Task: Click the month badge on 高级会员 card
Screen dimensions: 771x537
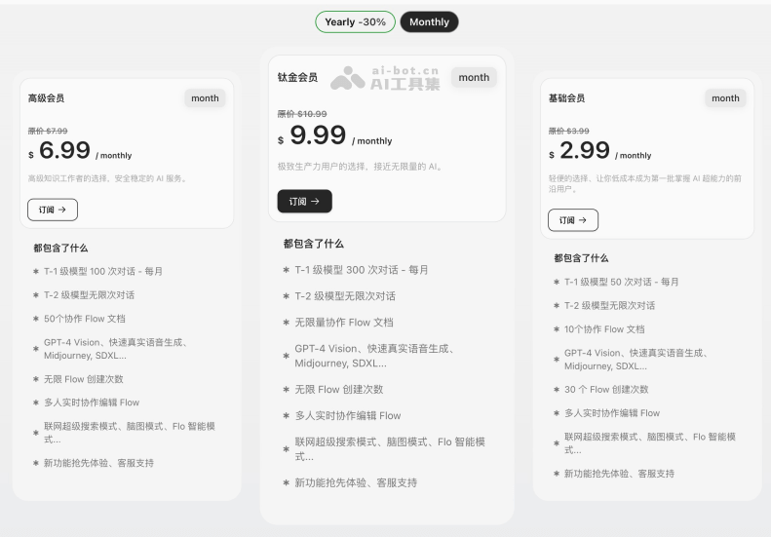Action: 205,98
